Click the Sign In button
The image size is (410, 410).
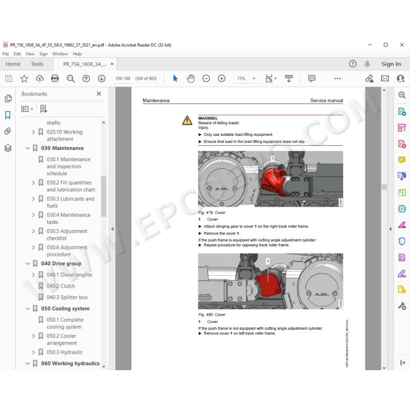pos(391,64)
